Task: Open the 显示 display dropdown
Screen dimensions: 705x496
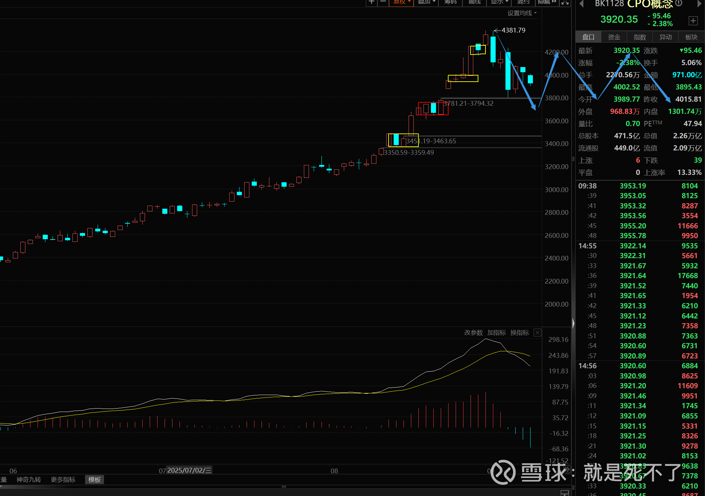Action: pyautogui.click(x=499, y=2)
